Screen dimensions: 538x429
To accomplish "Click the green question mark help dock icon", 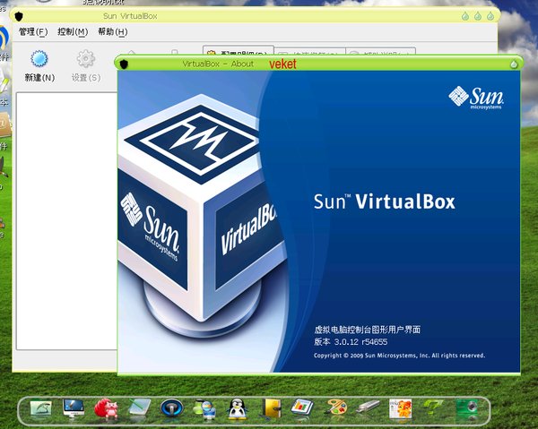I will click(433, 408).
